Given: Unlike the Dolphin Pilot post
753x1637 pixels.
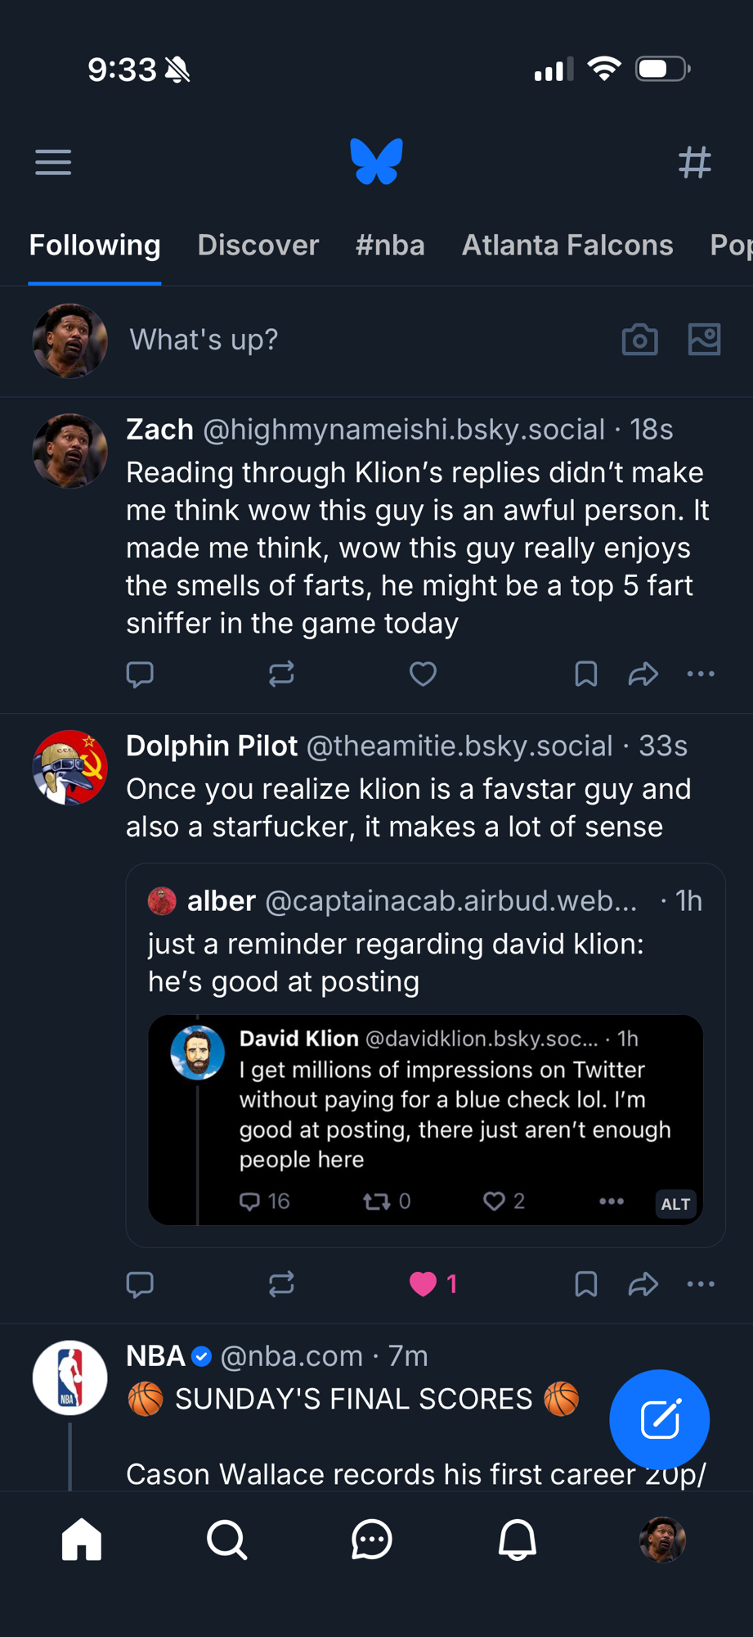Looking at the screenshot, I should coord(423,1283).
